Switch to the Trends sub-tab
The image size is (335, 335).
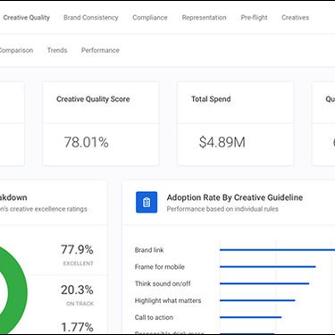click(x=57, y=50)
